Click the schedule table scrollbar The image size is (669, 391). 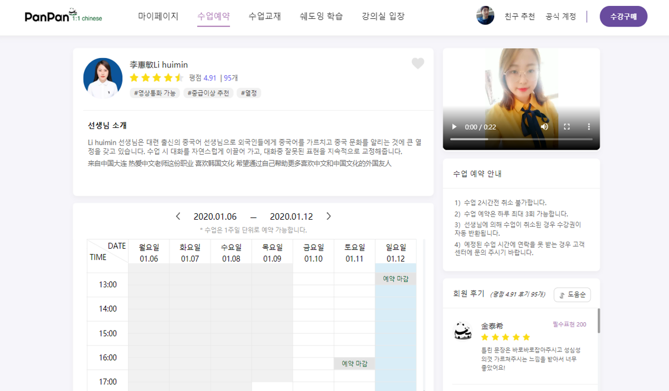pos(424,315)
